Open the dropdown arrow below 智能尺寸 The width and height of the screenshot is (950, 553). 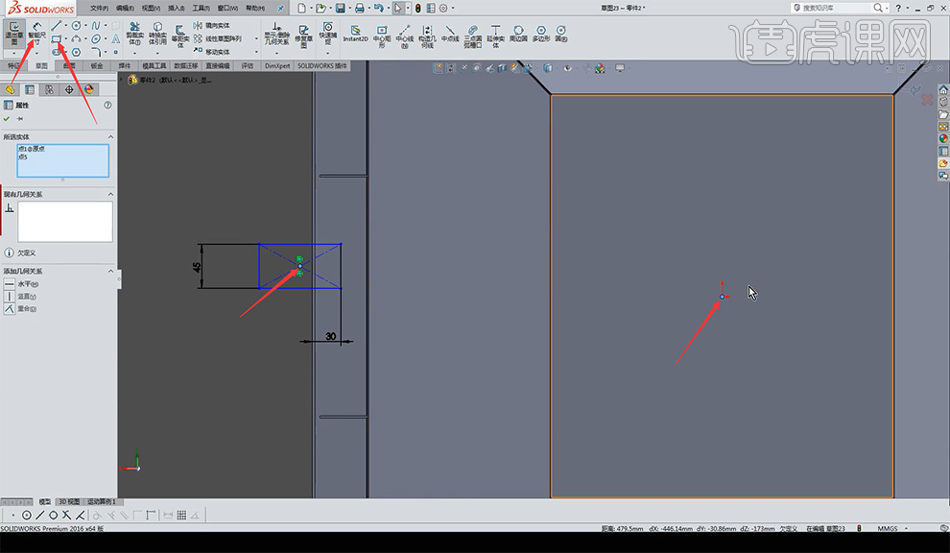pos(37,53)
